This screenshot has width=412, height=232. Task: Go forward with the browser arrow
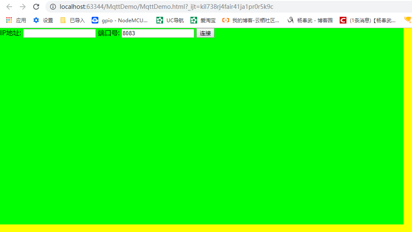coord(23,7)
